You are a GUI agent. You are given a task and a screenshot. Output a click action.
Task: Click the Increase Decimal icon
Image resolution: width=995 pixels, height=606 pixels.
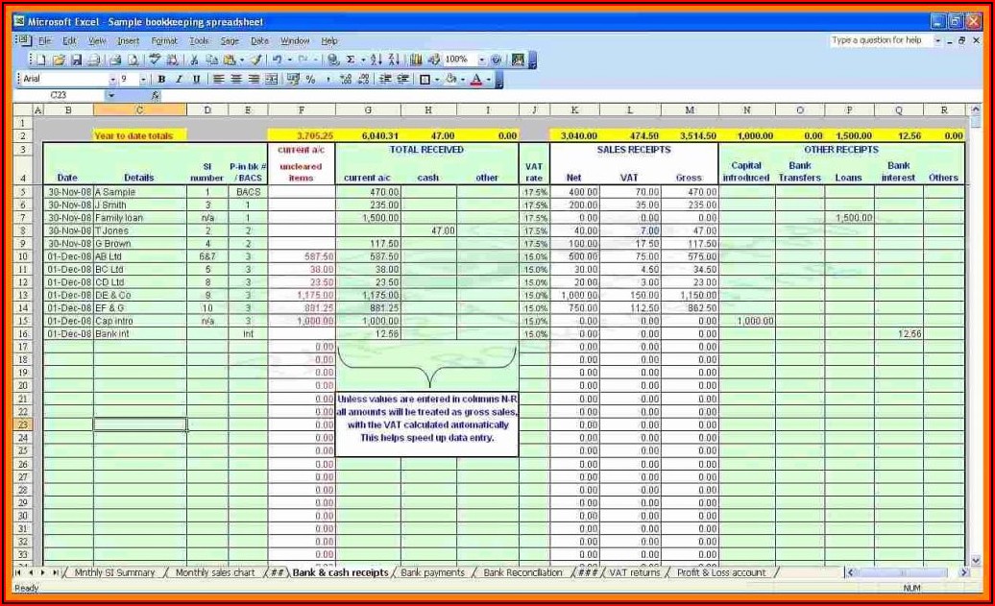click(x=346, y=80)
